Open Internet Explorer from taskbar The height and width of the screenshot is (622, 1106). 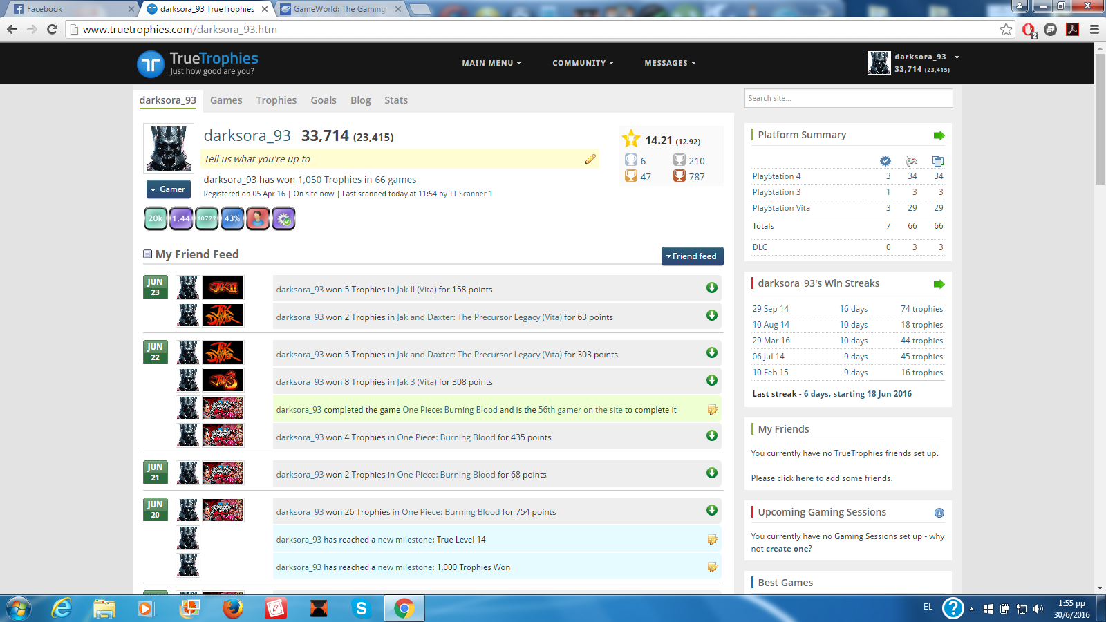(x=62, y=608)
